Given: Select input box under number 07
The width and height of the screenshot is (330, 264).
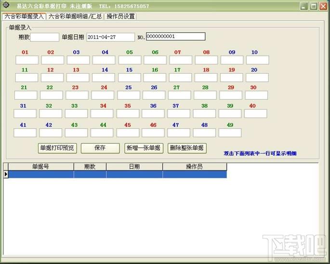Looking at the screenshot, I should pyautogui.click(x=181, y=60).
